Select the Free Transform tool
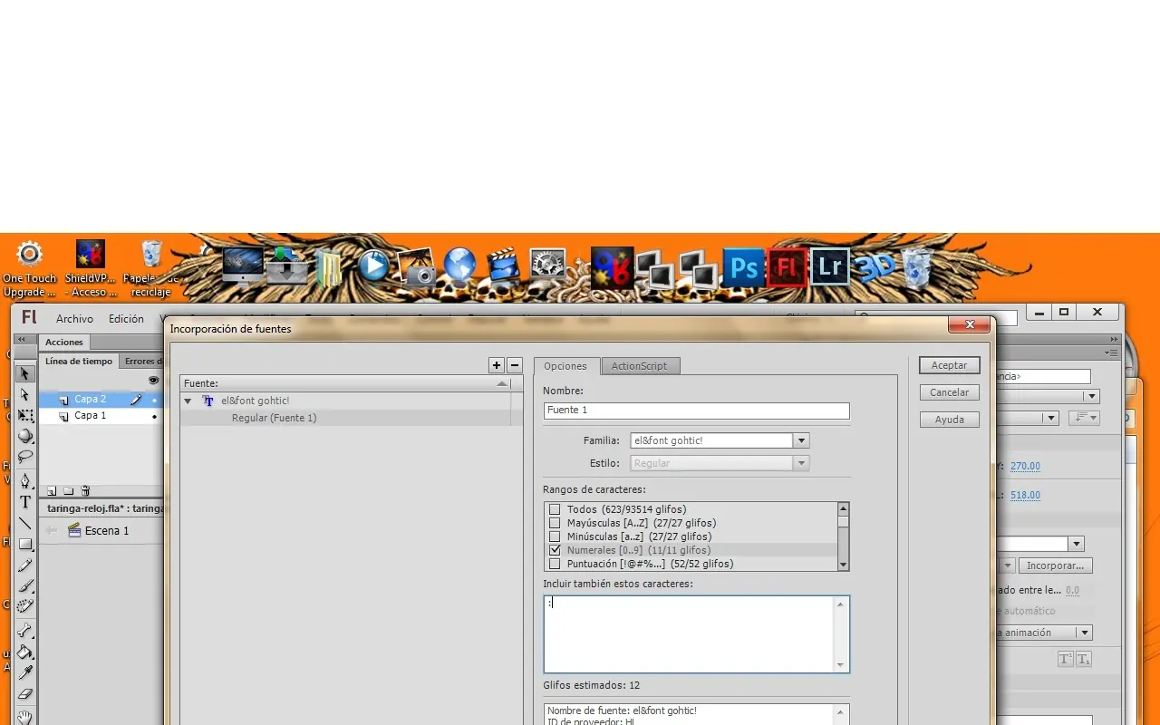Screen dimensions: 1160x725 pyautogui.click(x=25, y=416)
